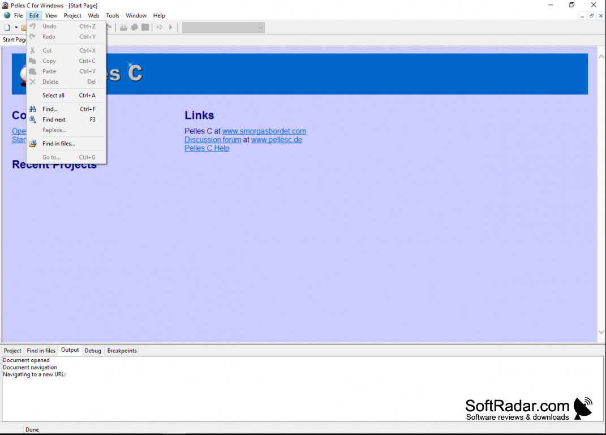Open the File menu
Image resolution: width=606 pixels, height=435 pixels.
(x=19, y=15)
